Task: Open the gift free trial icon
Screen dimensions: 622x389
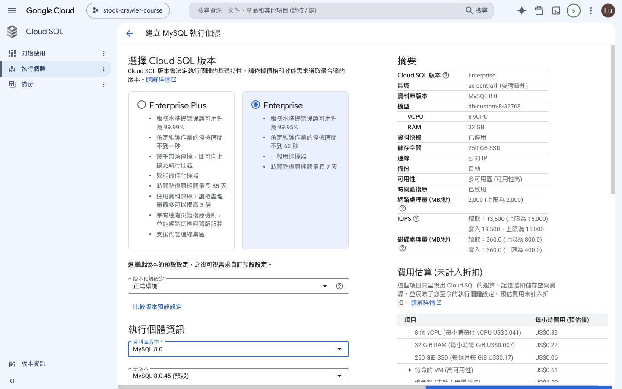Action: click(539, 11)
